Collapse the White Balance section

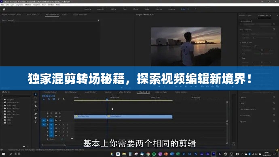[241, 42]
